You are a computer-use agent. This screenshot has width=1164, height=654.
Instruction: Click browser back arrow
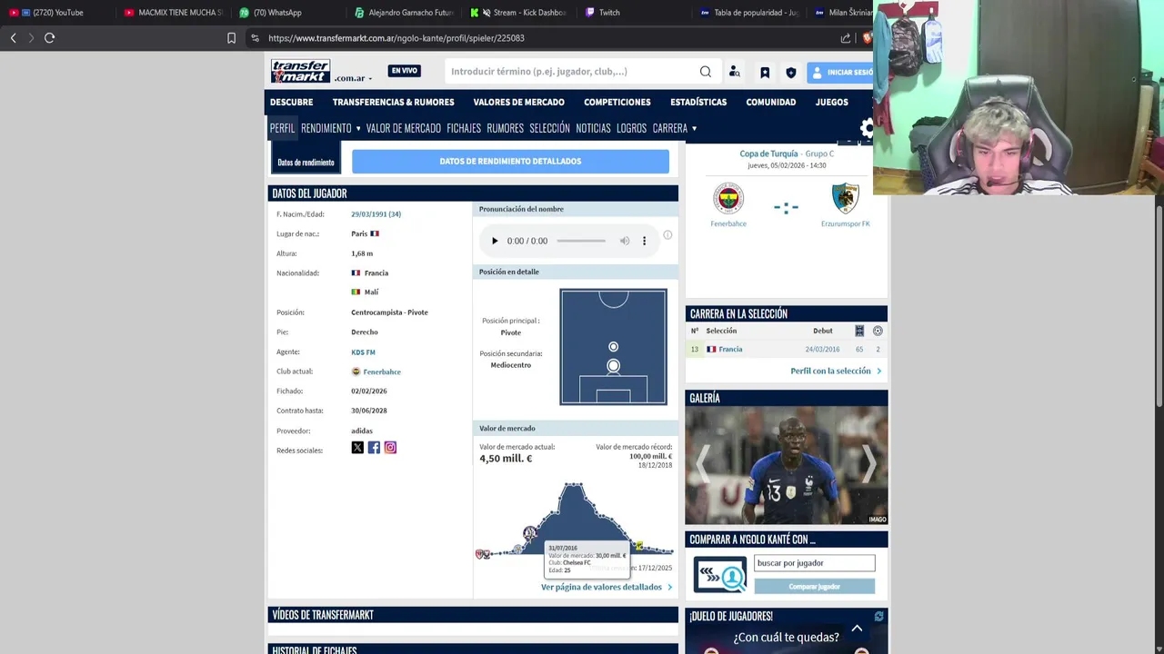click(x=13, y=37)
